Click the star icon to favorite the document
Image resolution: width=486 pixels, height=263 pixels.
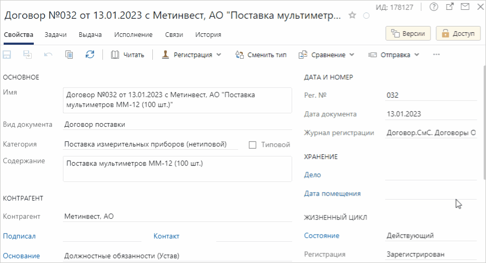(x=352, y=16)
